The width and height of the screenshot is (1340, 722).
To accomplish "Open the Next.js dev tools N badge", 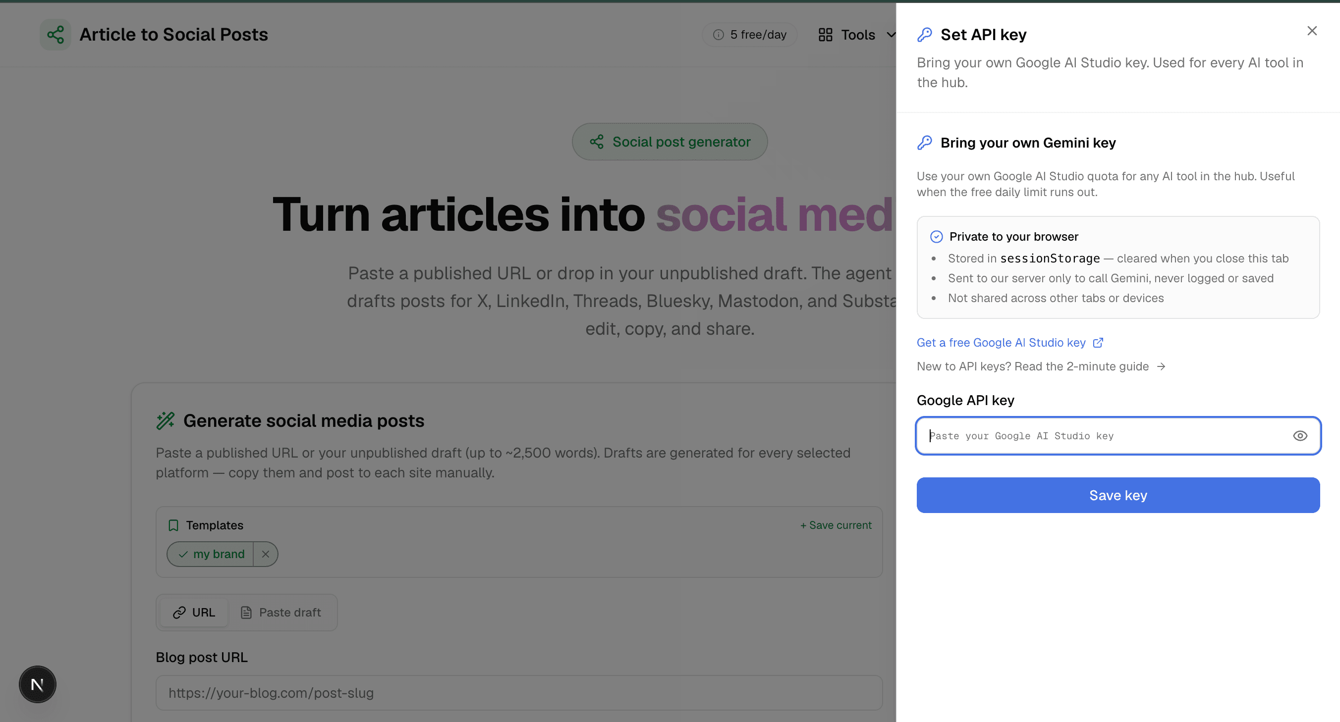I will (x=38, y=684).
